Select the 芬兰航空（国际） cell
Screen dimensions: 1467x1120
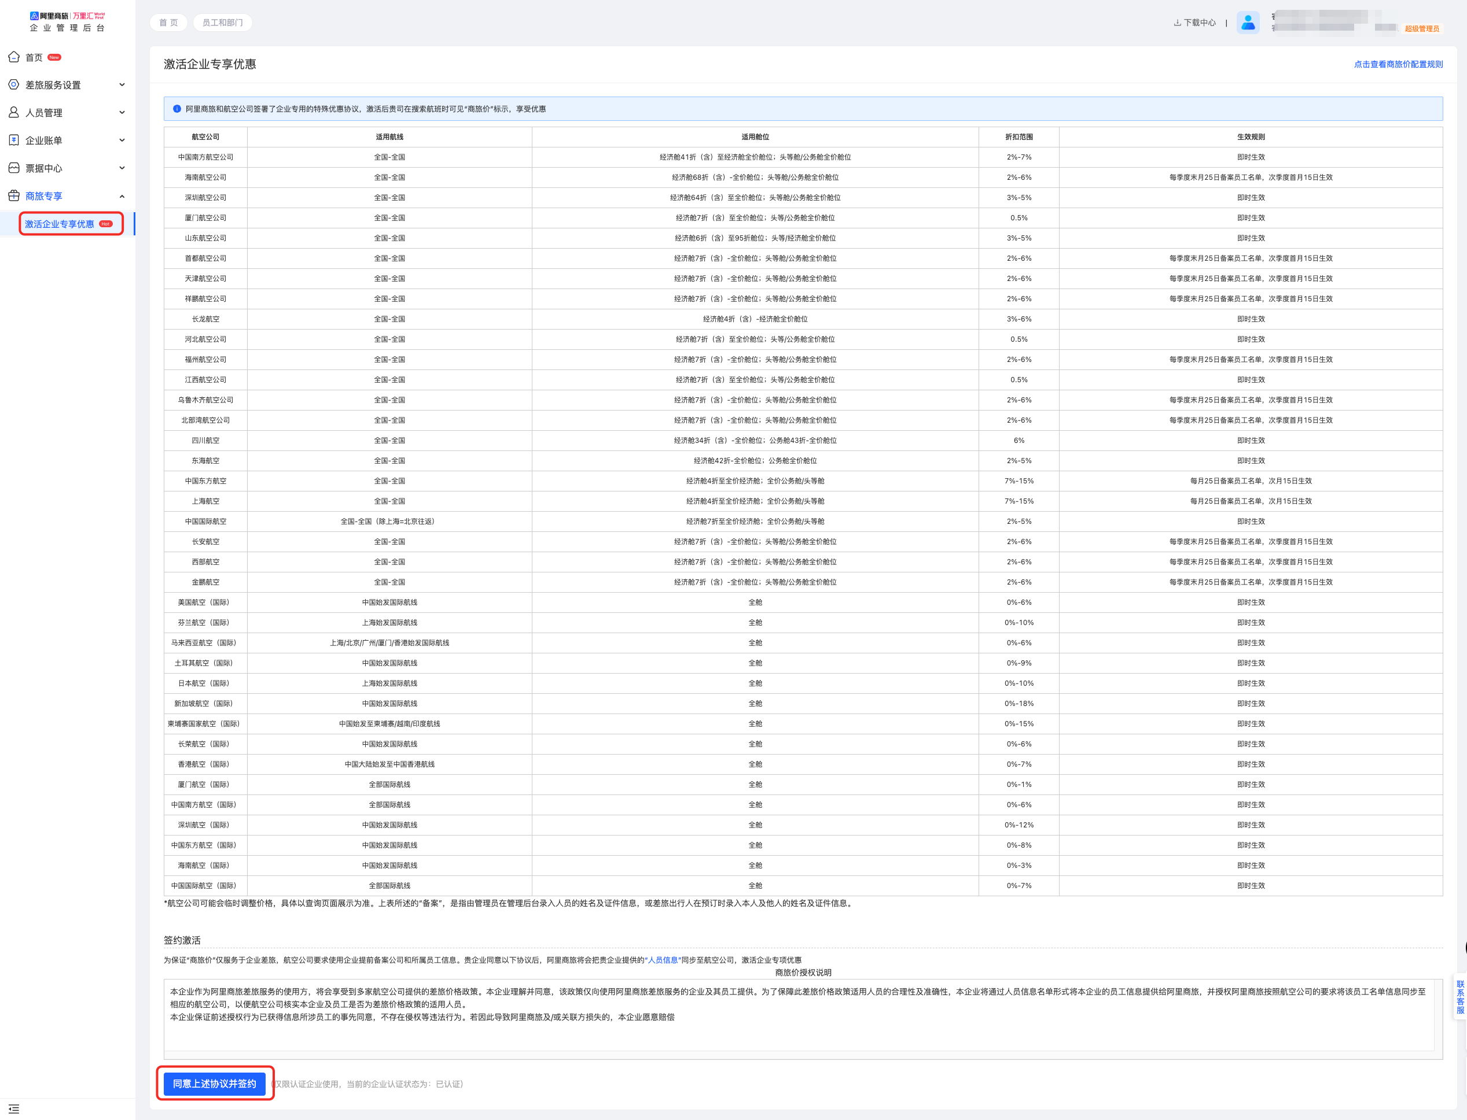205,623
